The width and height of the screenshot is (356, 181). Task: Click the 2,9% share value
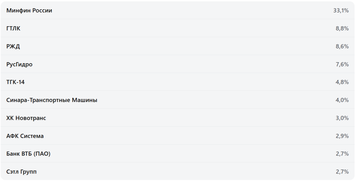point(342,136)
